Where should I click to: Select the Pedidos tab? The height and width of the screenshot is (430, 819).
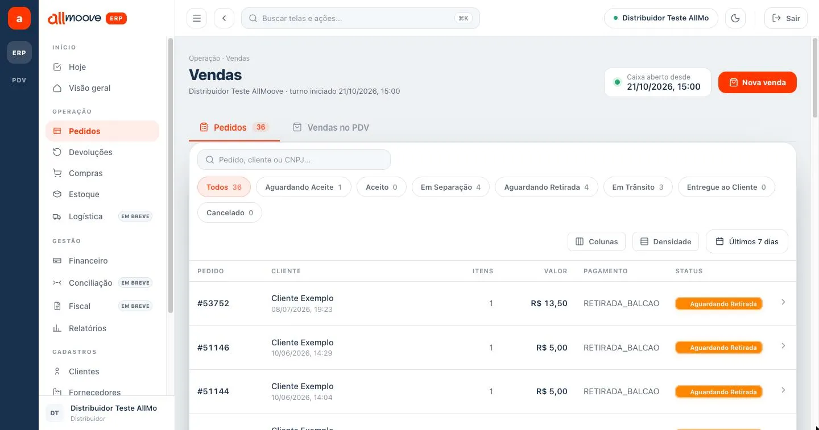coord(234,128)
